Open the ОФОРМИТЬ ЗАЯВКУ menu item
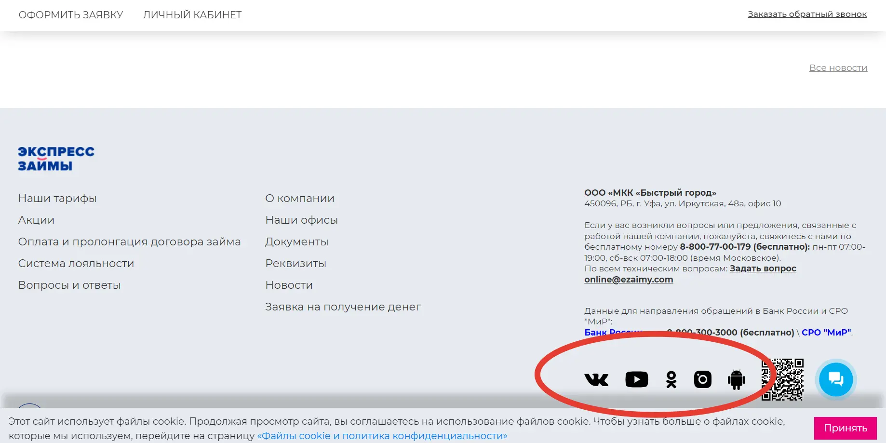Viewport: 886px width, 443px height. point(71,15)
